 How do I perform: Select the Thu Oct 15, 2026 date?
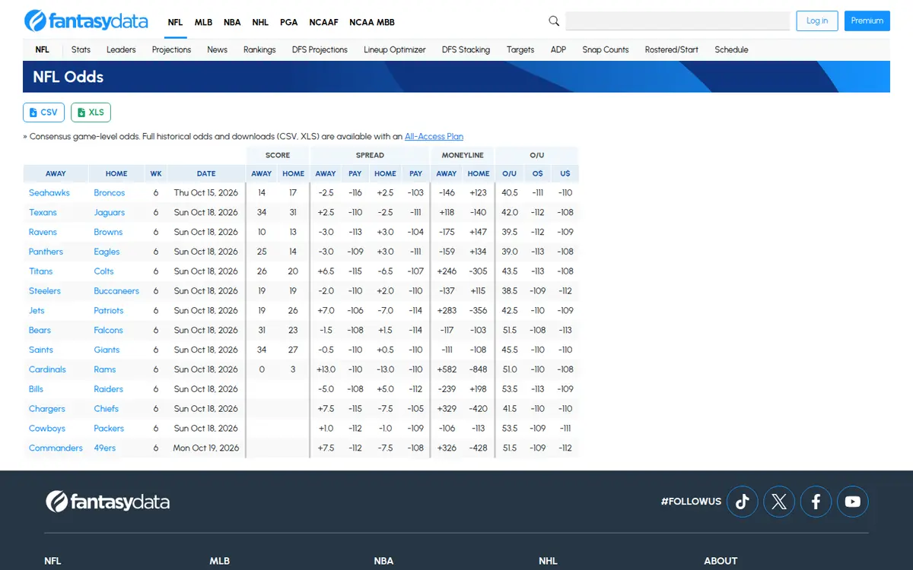coord(206,193)
